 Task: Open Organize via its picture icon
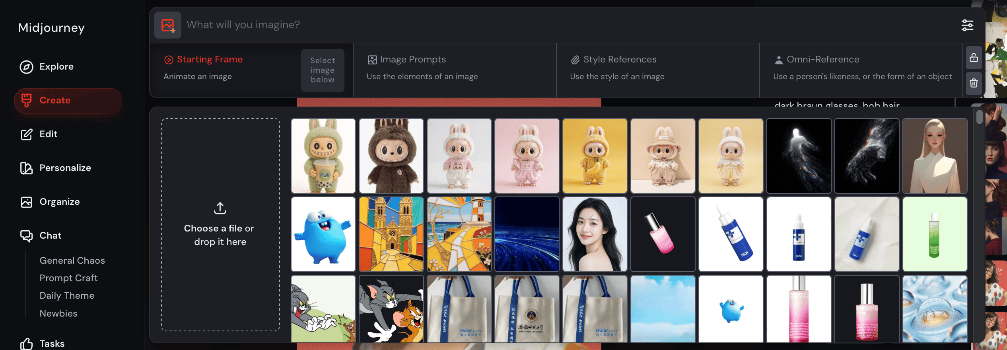26,202
